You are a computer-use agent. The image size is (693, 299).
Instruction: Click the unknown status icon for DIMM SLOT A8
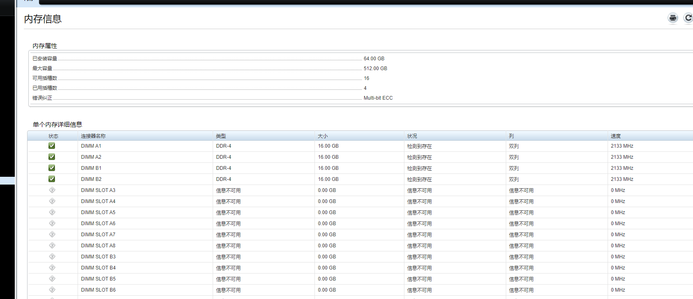(52, 246)
